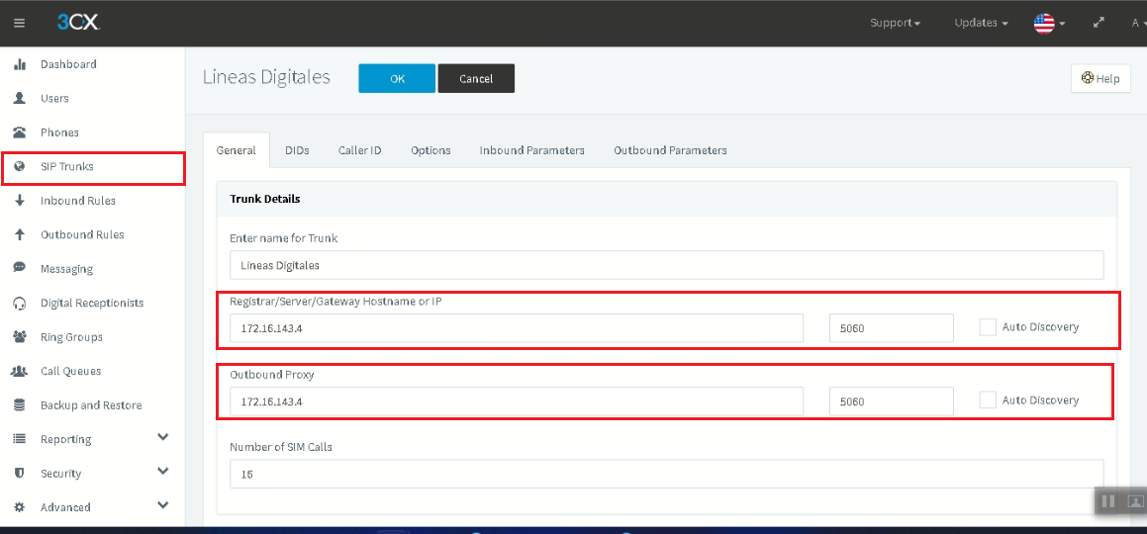Viewport: 1147px width, 534px height.
Task: Click the blue OK button
Action: click(x=397, y=79)
